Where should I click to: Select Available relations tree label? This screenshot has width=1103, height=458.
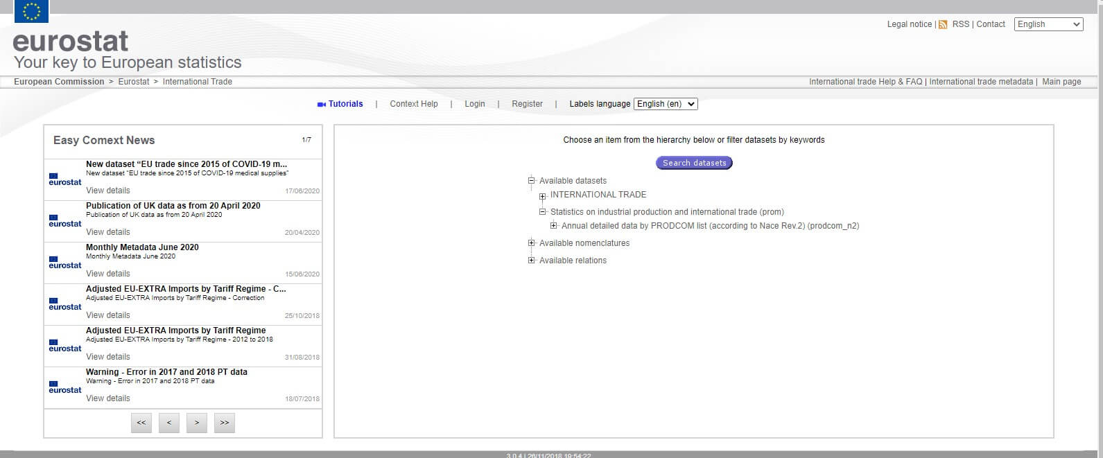[573, 261]
